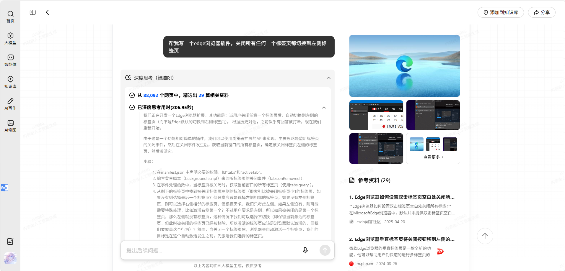The height and width of the screenshot is (271, 565).
Task: Open reference 1 Edge浏览器如何设置双击标签页
Action: 402,197
